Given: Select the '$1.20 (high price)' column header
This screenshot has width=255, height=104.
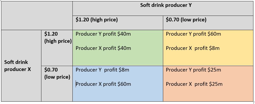Looking at the screenshot, I should (x=118, y=23).
